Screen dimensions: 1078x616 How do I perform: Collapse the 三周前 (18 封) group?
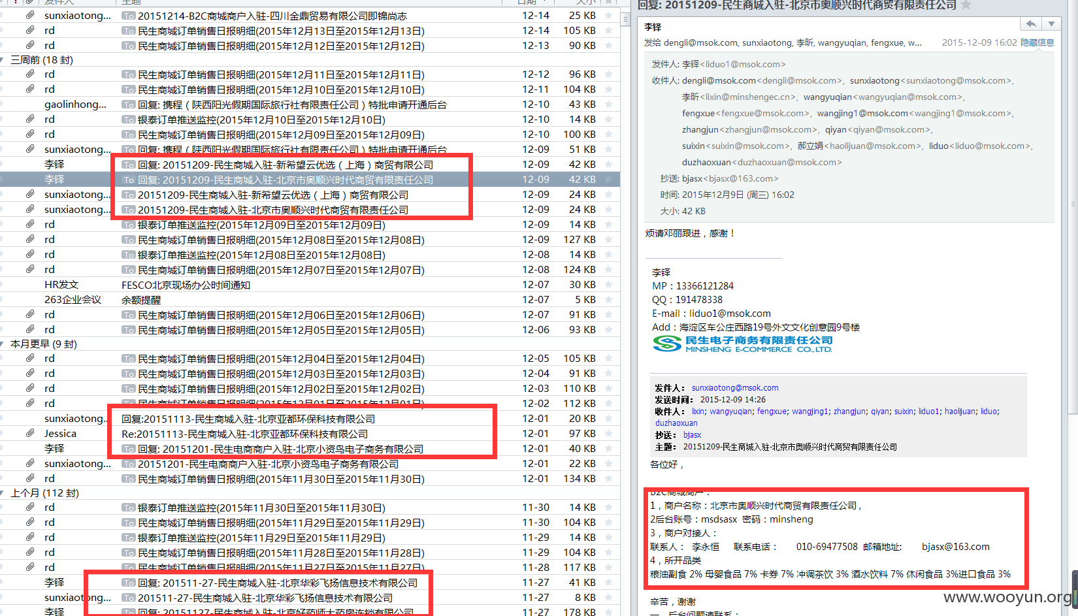[3, 59]
